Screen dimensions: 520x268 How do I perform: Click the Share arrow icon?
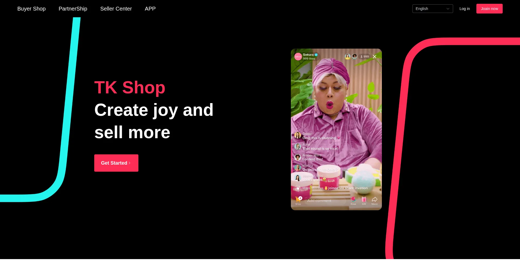375,199
